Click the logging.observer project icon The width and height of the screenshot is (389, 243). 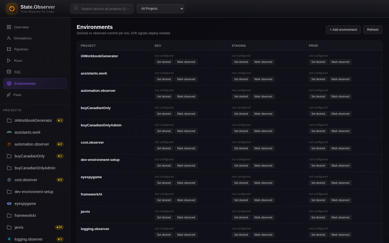click(9, 239)
